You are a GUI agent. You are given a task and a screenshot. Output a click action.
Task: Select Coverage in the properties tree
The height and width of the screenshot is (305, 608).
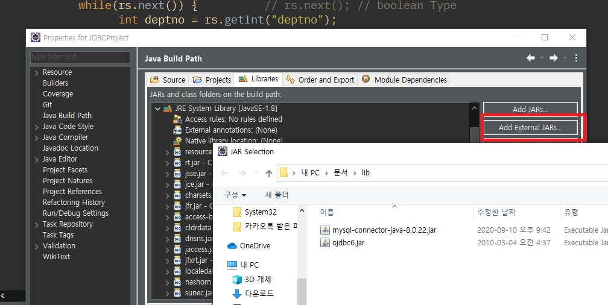point(58,94)
